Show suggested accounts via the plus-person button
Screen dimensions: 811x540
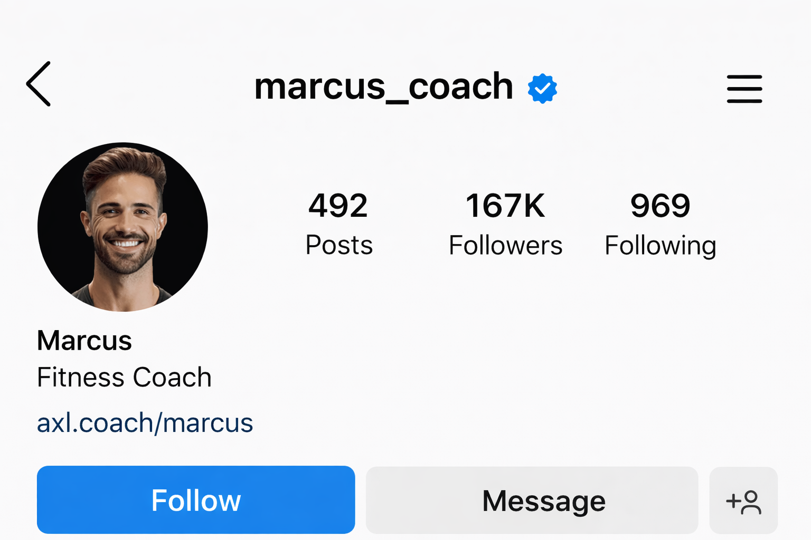tap(743, 500)
